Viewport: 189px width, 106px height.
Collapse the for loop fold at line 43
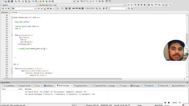tap(12, 35)
